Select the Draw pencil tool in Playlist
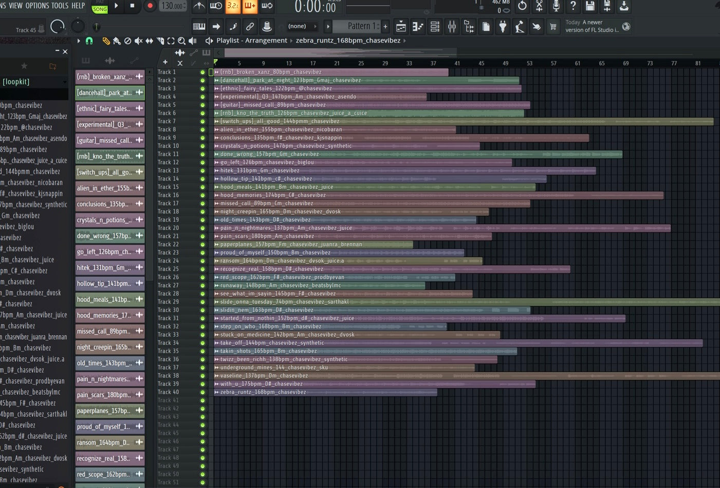This screenshot has width=720, height=488. pos(106,41)
